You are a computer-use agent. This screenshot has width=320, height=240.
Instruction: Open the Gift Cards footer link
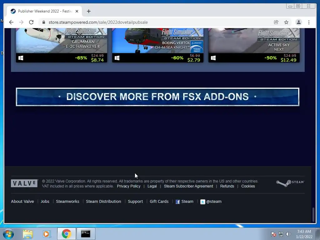click(159, 202)
